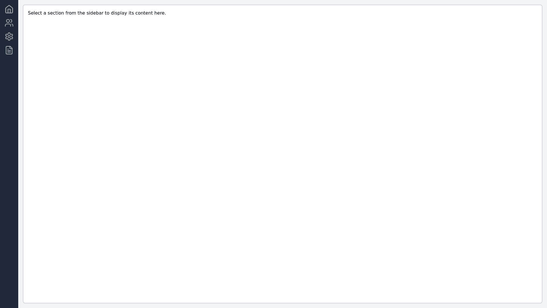
Task: Click the words 'content here' in the panel
Action: pos(150,13)
